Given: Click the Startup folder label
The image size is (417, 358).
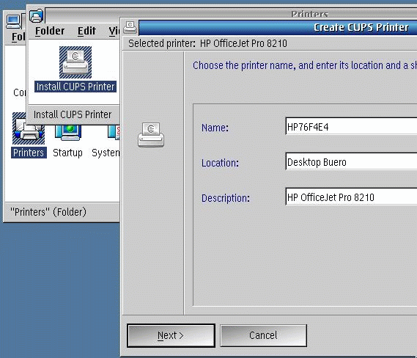Looking at the screenshot, I should [x=67, y=153].
